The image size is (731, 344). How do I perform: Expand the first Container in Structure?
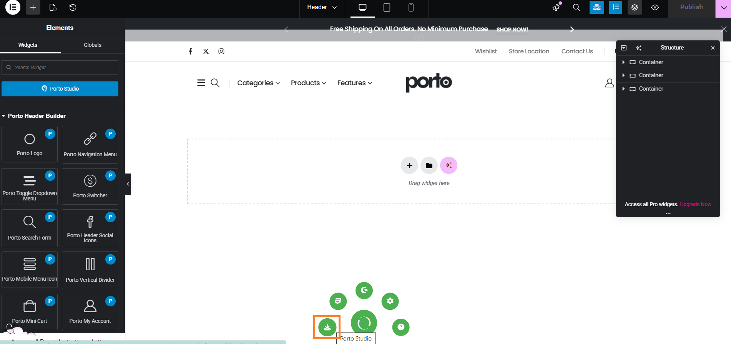pyautogui.click(x=623, y=62)
